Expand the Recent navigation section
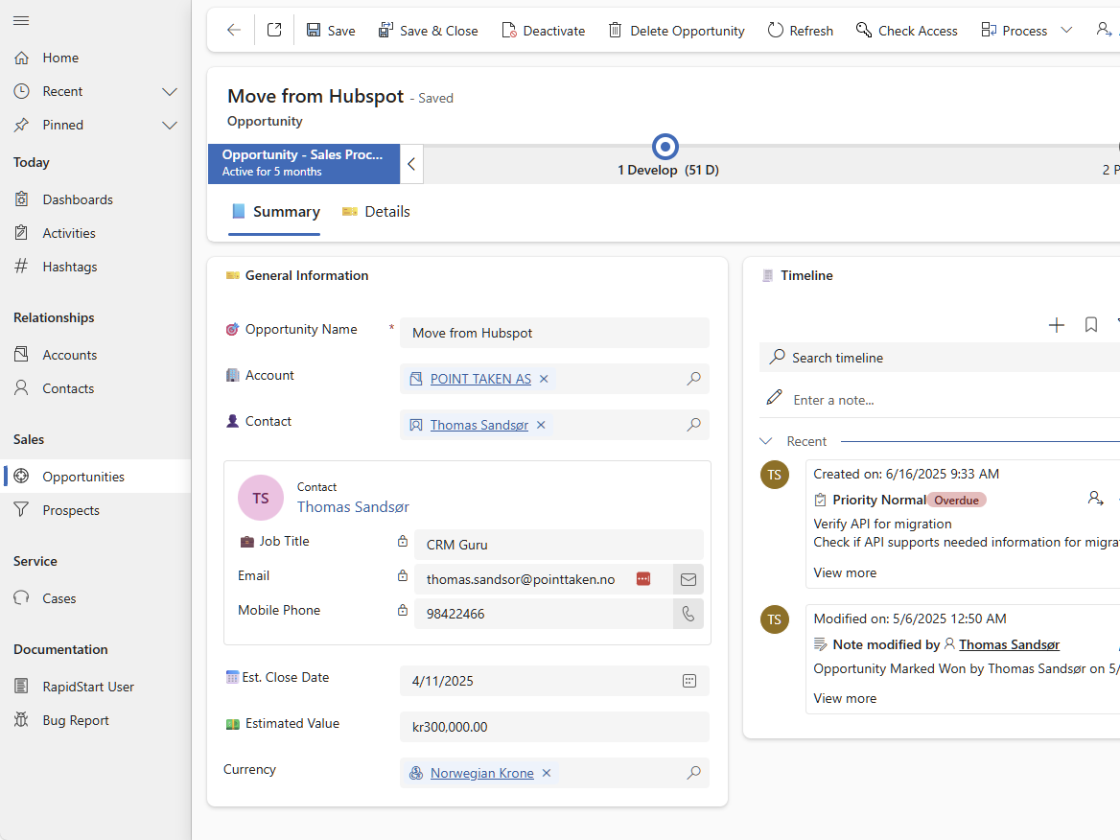 (170, 91)
